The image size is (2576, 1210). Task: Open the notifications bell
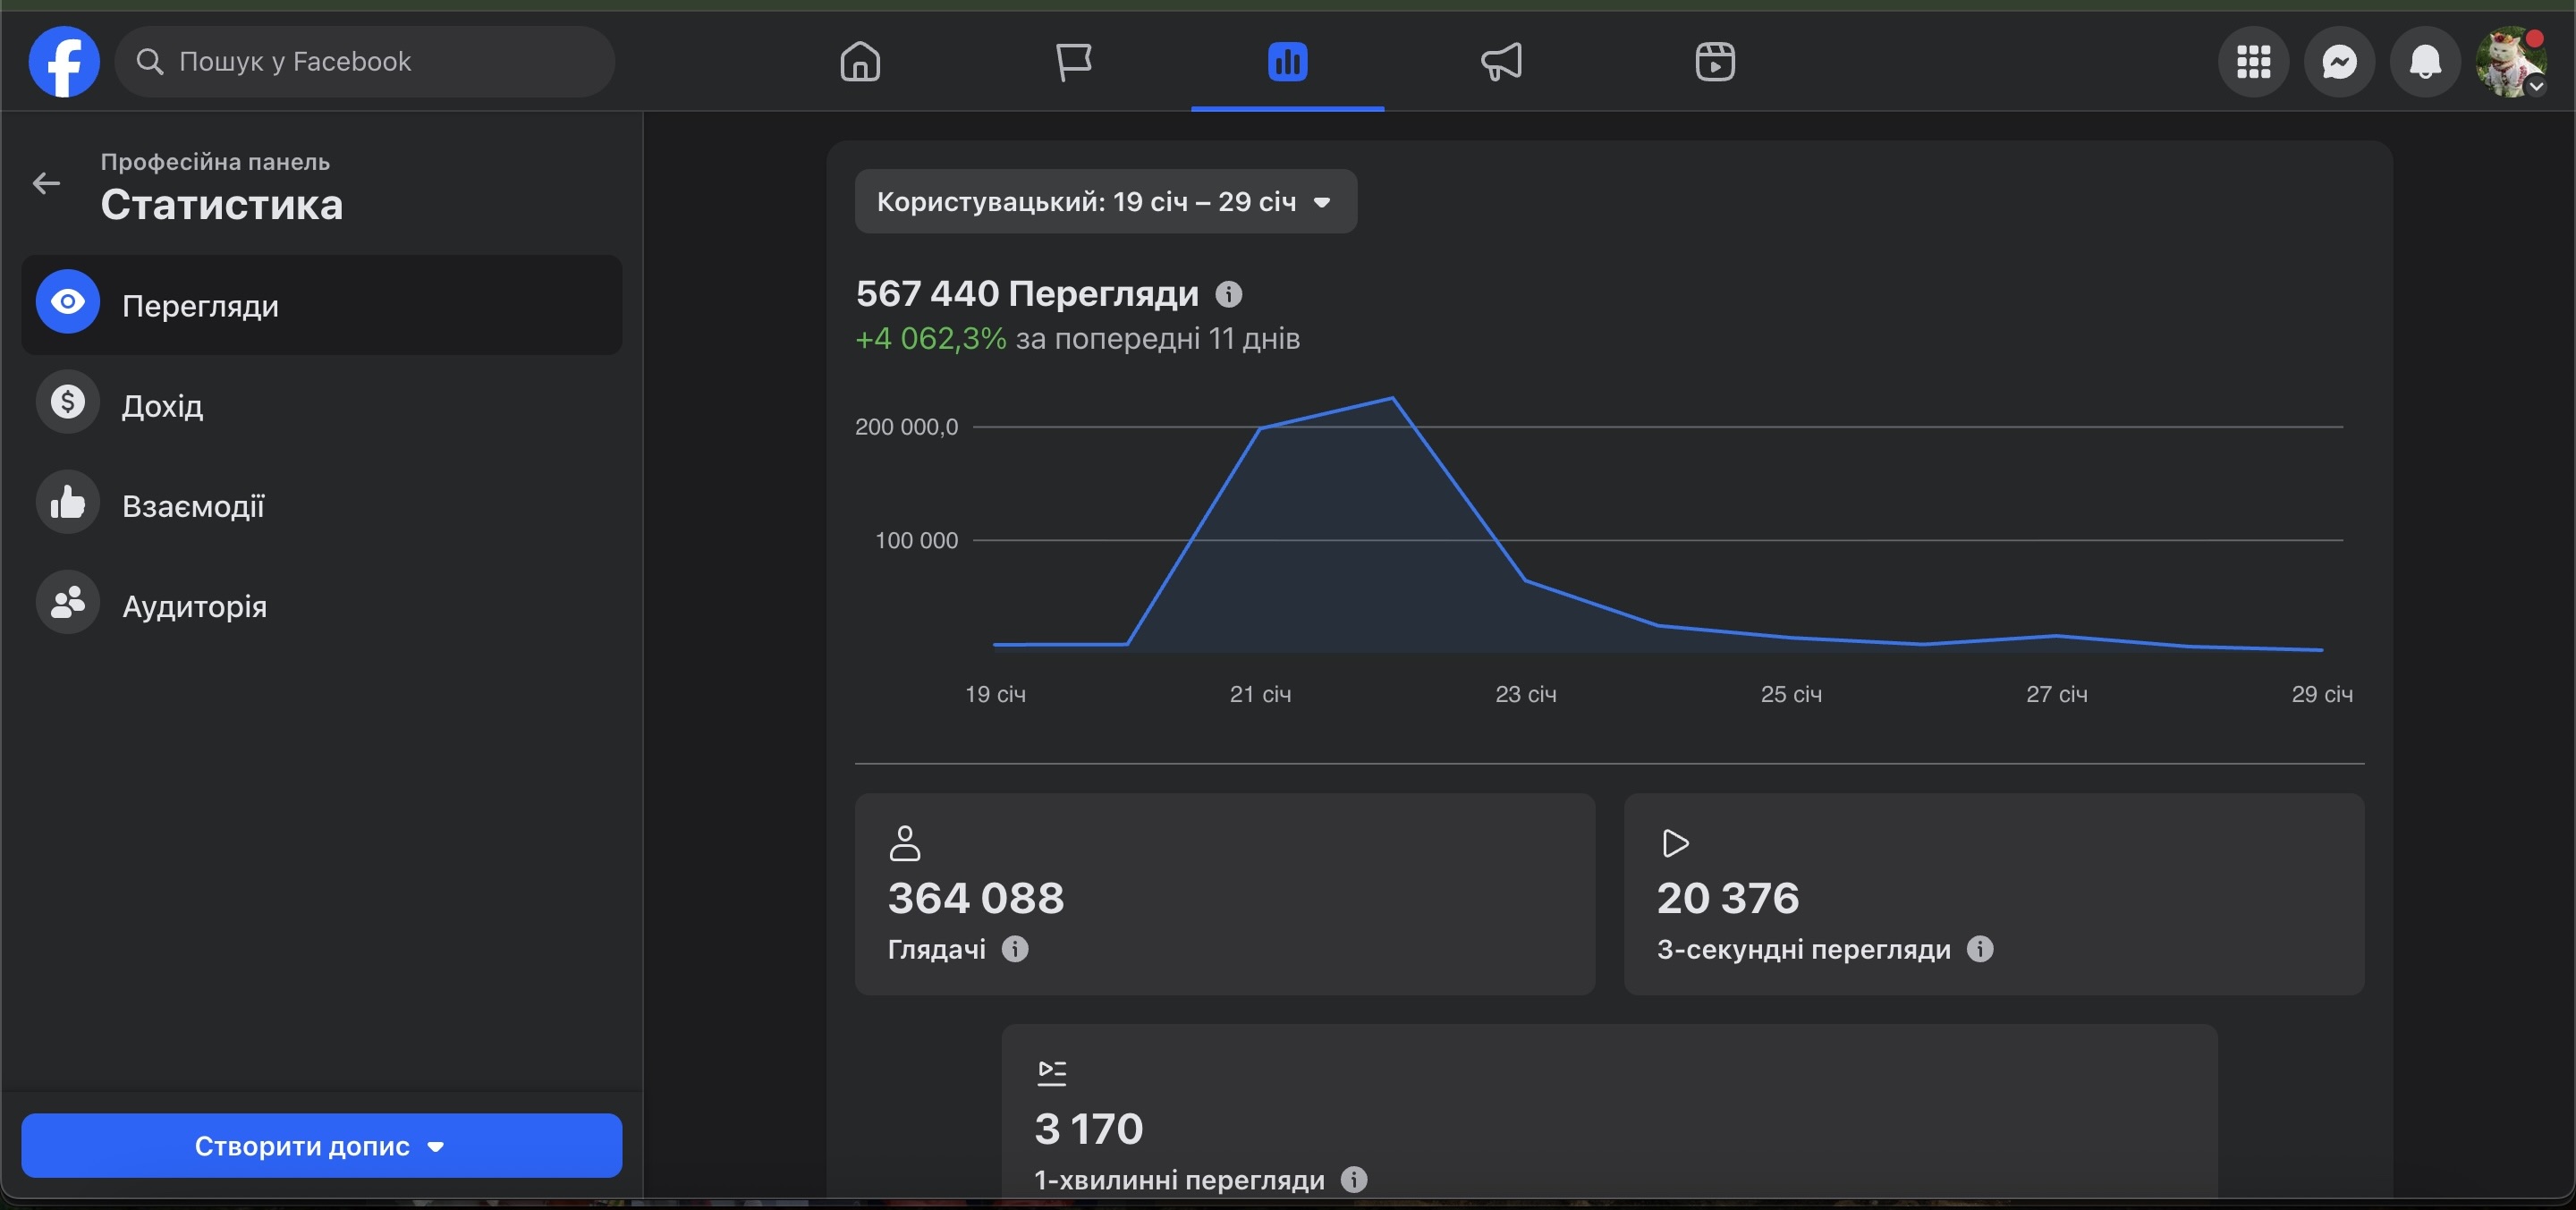click(2425, 62)
